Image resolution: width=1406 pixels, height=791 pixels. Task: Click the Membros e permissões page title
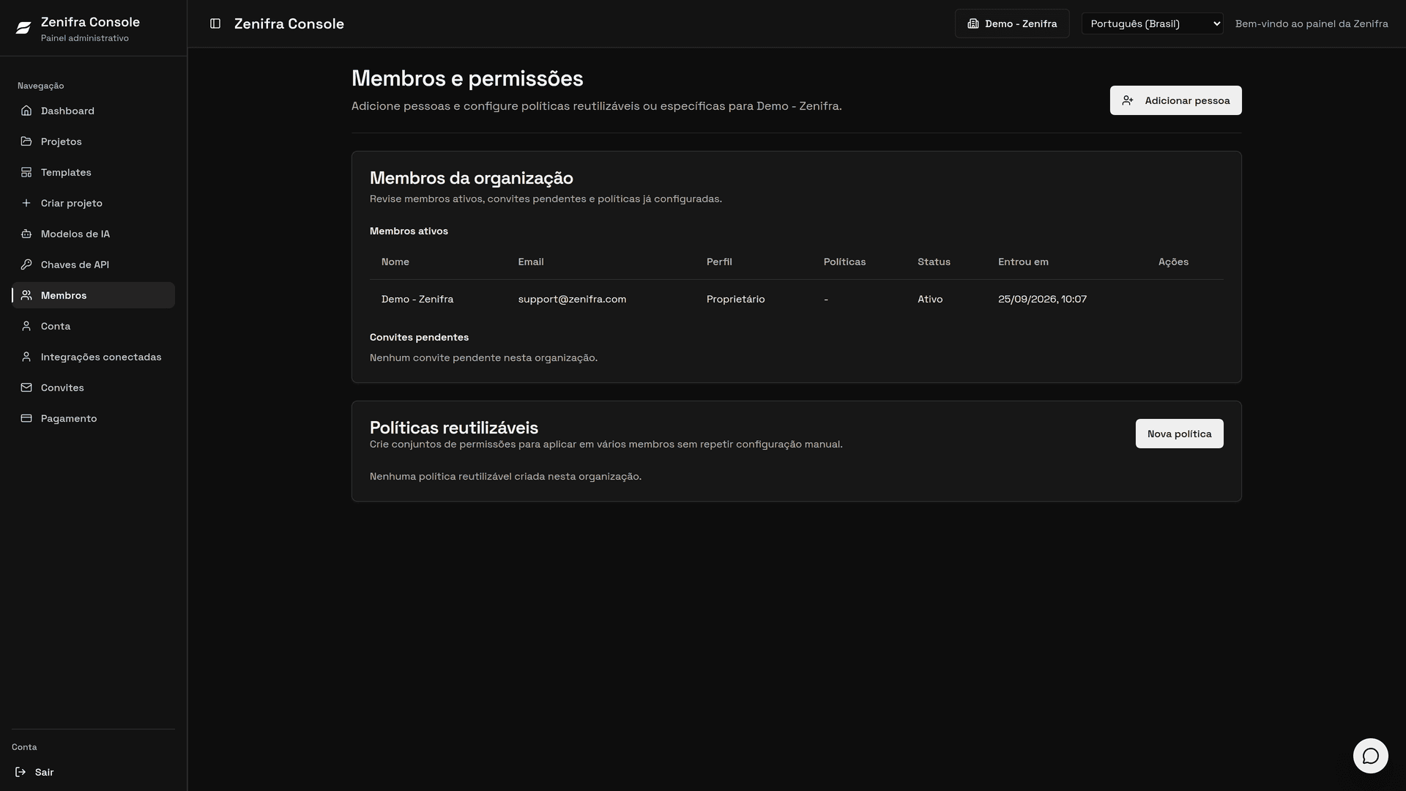click(467, 78)
